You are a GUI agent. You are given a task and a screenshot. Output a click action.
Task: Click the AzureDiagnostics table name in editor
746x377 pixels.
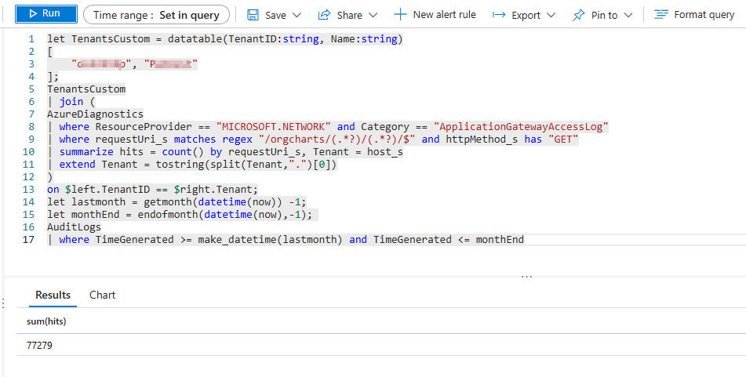[x=95, y=114]
